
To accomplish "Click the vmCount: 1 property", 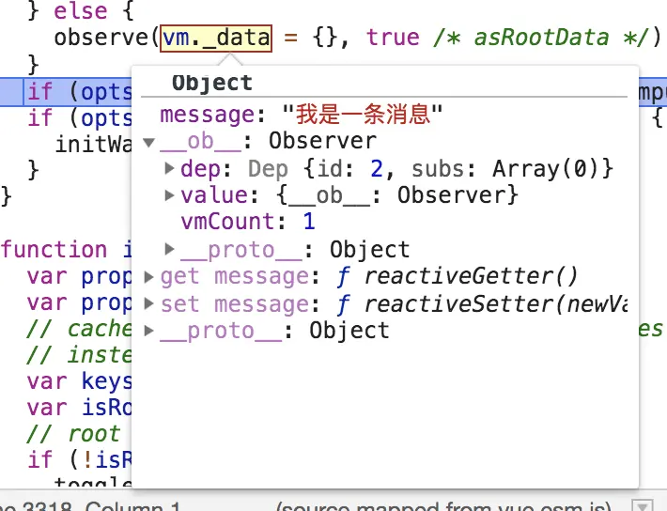I will click(x=248, y=222).
